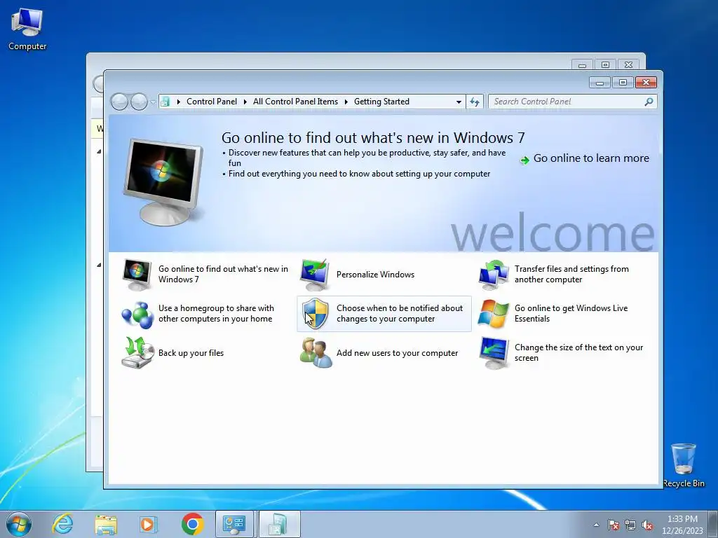
Task: Launch Windows Media Player from taskbar
Action: [147, 524]
